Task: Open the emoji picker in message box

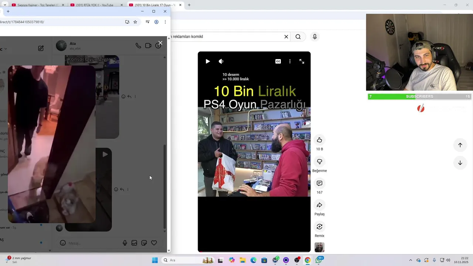Action: tap(63, 243)
